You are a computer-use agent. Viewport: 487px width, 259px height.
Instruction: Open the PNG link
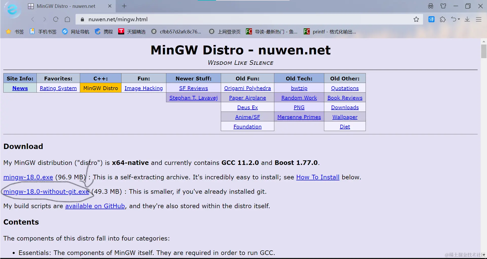point(299,107)
